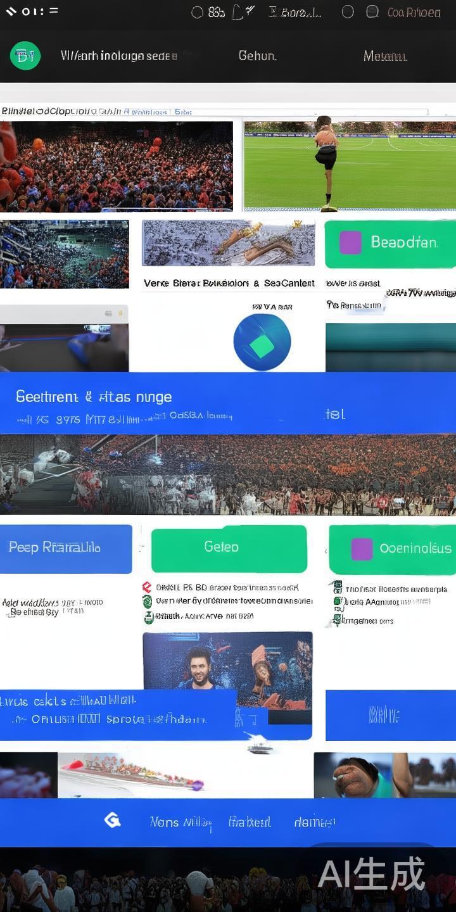The height and width of the screenshot is (912, 456).
Task: Click the blue Peep Rrarraulib button
Action: point(66,548)
